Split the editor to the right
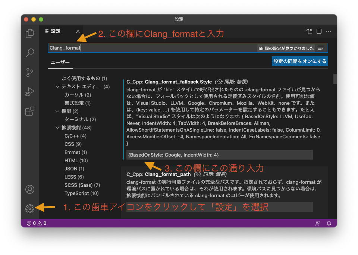This screenshot has height=255, width=358. (319, 31)
